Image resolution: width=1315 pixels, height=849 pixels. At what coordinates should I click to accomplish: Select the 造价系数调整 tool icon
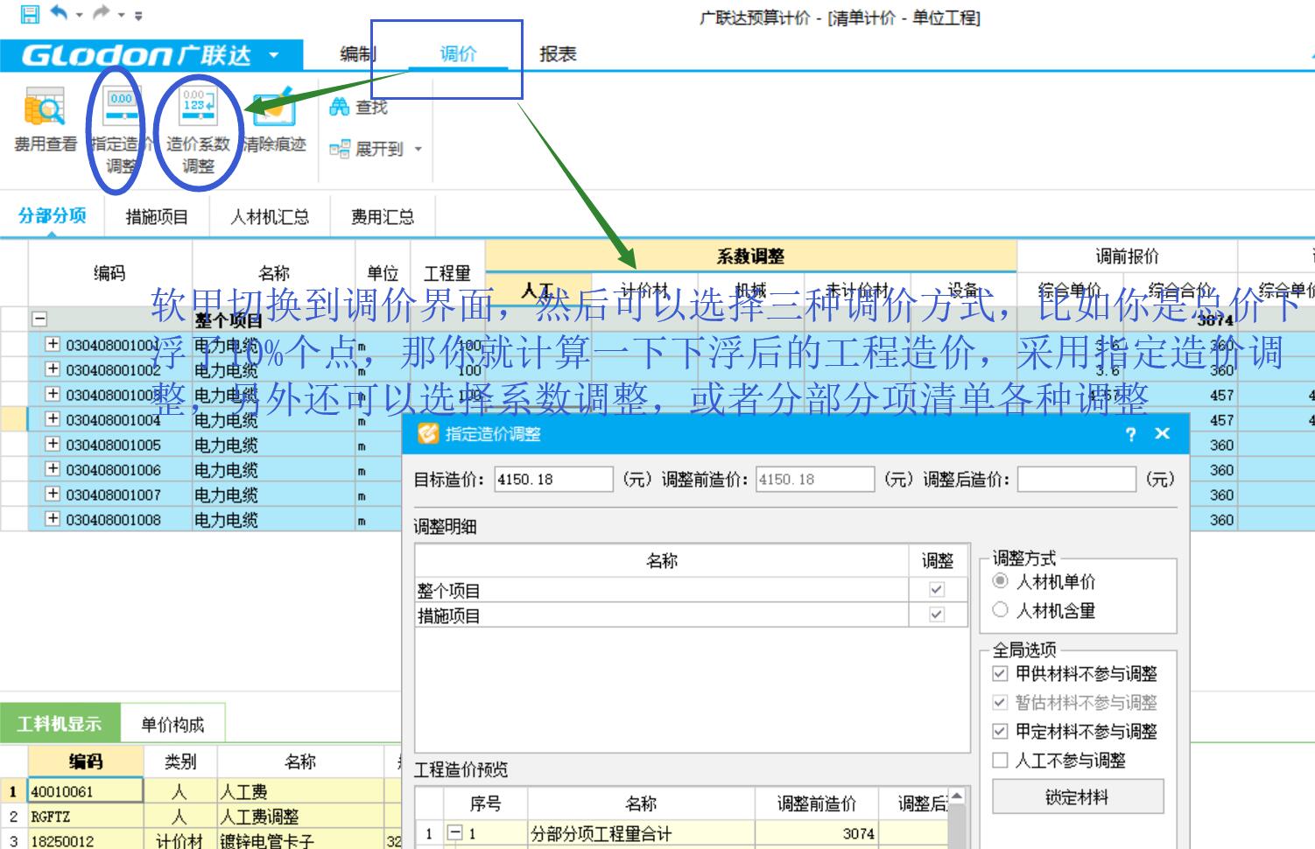[198, 108]
